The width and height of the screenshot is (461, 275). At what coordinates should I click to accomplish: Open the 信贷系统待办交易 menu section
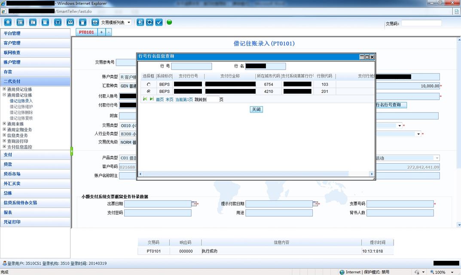click(35, 203)
